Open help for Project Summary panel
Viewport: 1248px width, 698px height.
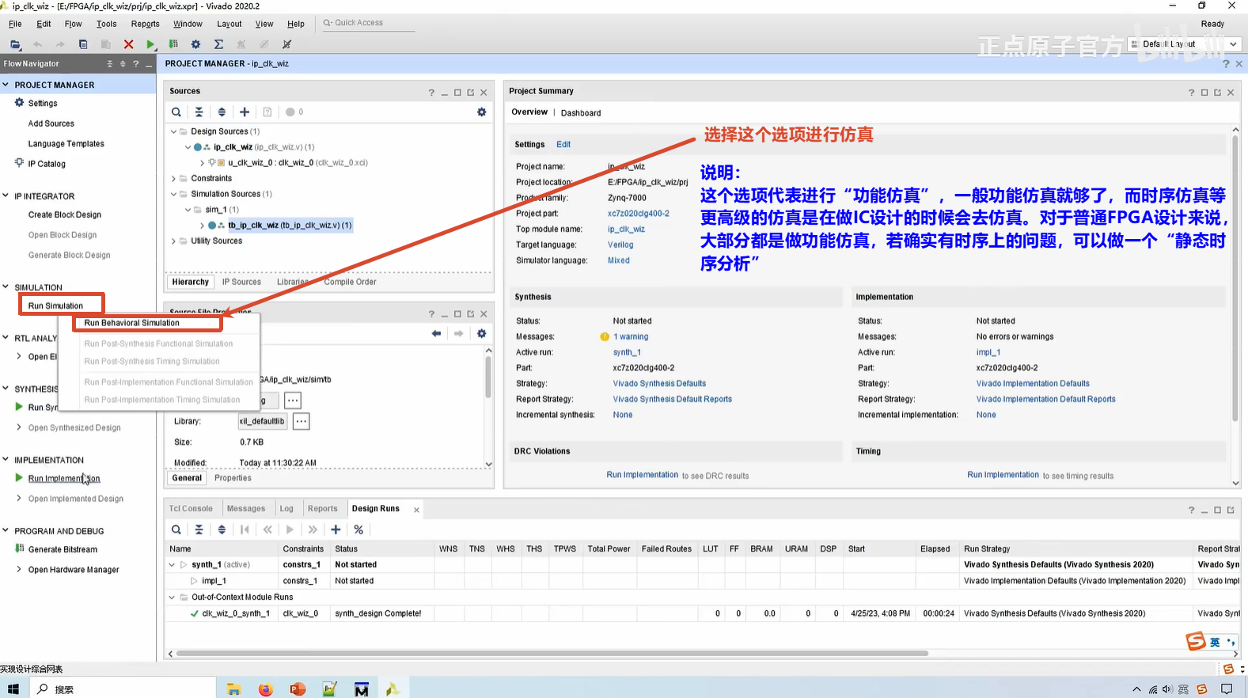tap(1191, 93)
